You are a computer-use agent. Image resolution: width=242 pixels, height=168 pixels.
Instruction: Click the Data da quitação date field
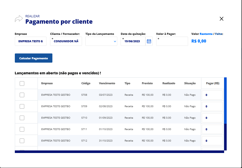(133, 41)
